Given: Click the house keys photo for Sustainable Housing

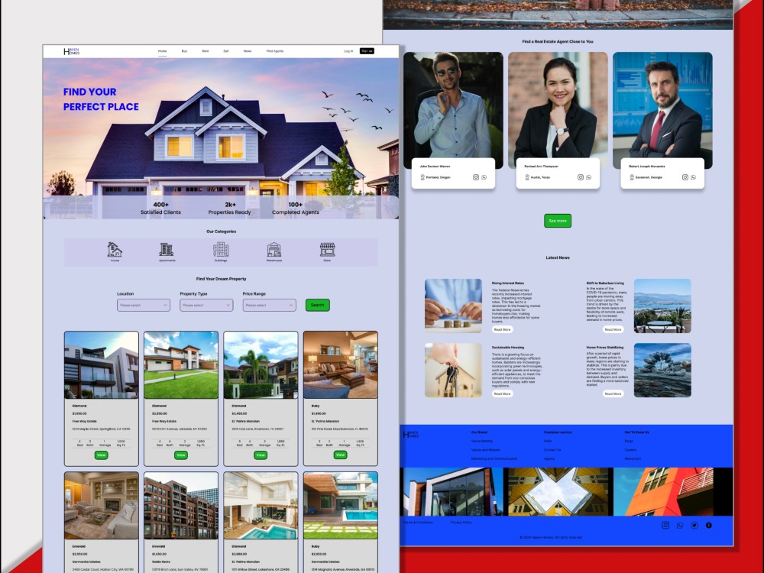Looking at the screenshot, I should [x=453, y=370].
